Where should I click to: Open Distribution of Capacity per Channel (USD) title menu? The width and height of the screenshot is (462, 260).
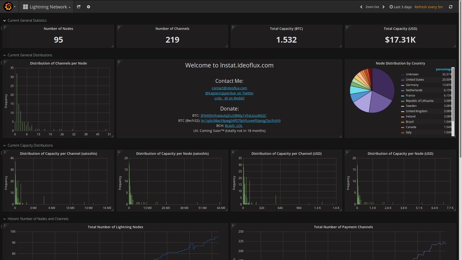click(x=286, y=153)
